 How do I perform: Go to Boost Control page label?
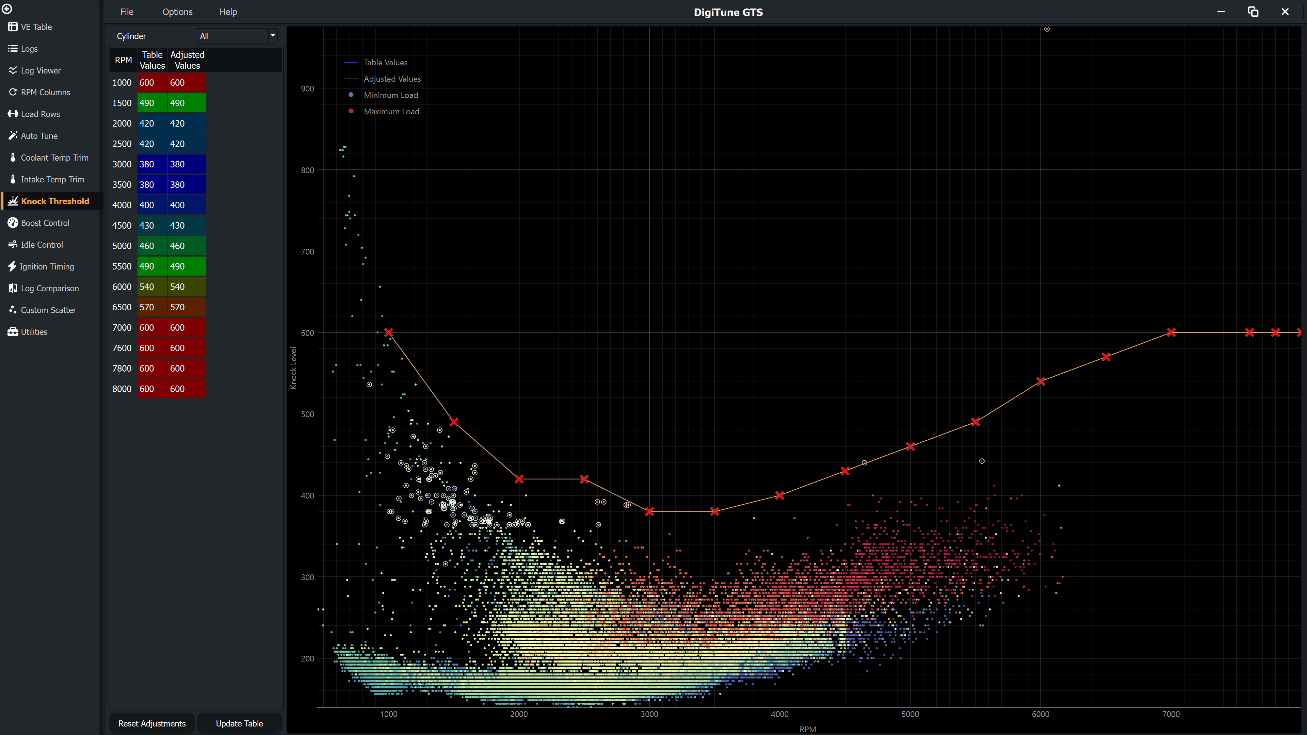(x=45, y=223)
